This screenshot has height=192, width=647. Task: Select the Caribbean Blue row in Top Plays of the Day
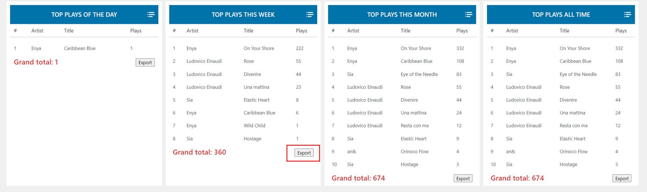pos(80,49)
